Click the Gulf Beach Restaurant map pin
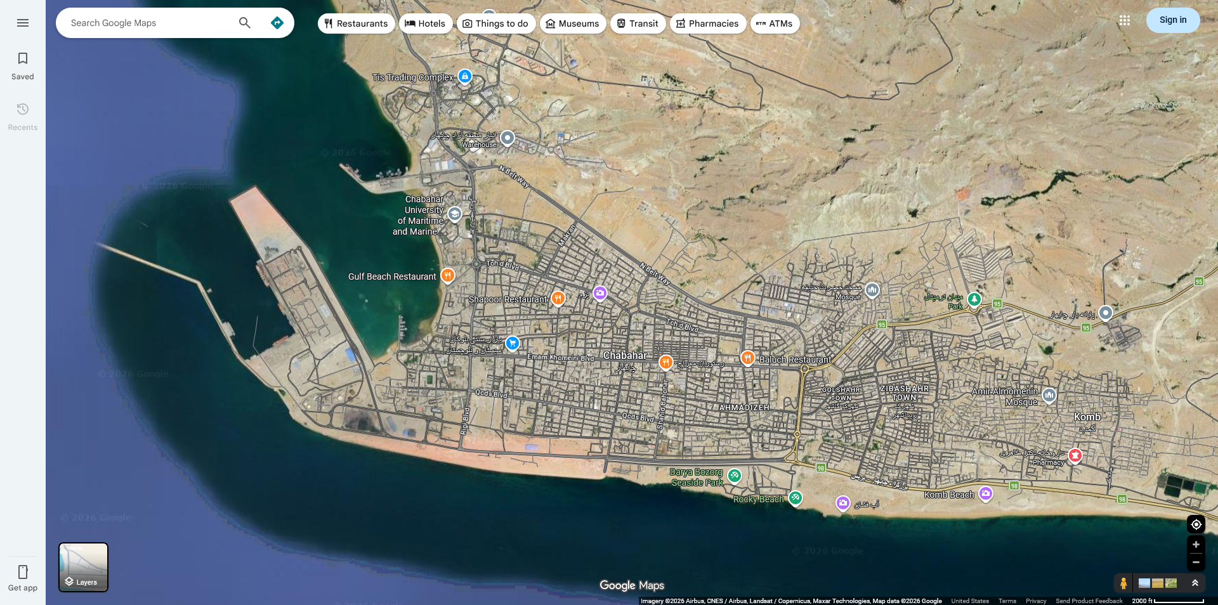The width and height of the screenshot is (1218, 605). point(448,275)
